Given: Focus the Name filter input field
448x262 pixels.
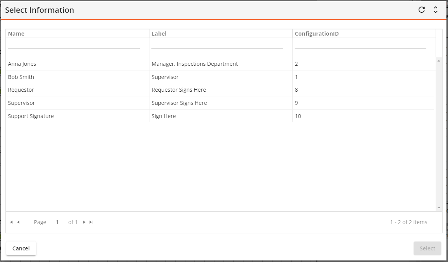Looking at the screenshot, I should [74, 44].
